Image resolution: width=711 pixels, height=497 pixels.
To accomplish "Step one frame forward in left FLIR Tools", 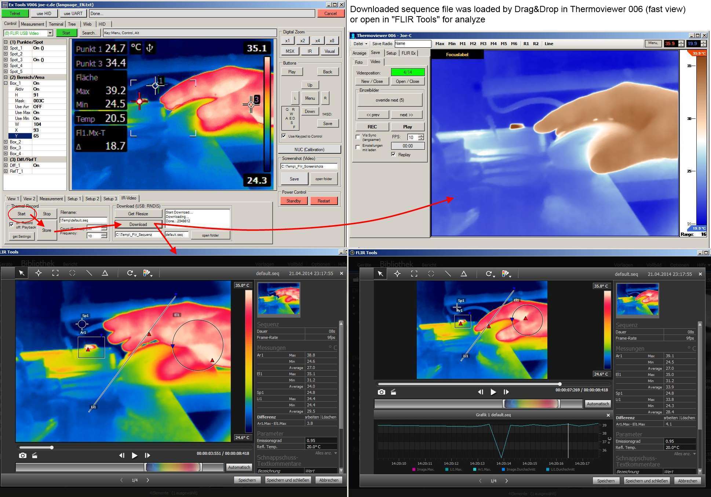I will pos(147,455).
